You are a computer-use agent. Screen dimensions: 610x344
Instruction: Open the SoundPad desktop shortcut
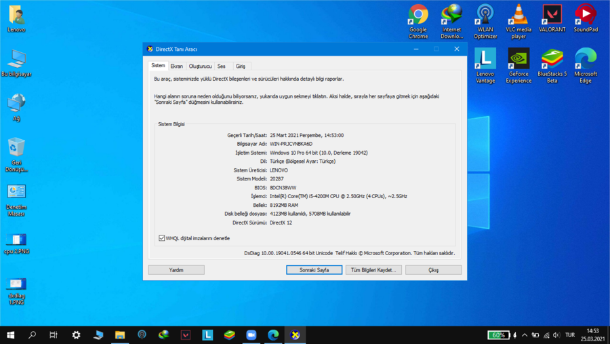(x=586, y=16)
